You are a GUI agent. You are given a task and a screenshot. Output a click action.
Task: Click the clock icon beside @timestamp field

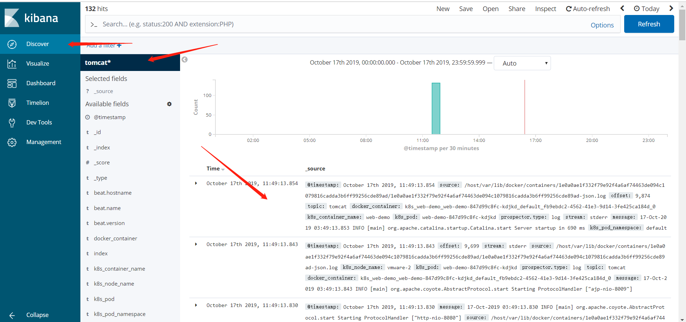click(x=88, y=117)
